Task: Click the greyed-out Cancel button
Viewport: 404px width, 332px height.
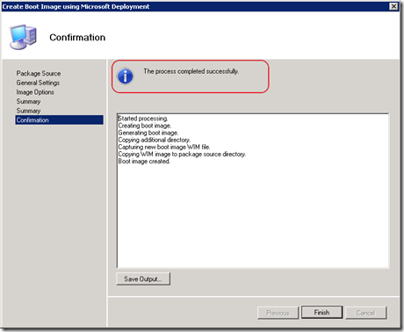Action: 365,313
